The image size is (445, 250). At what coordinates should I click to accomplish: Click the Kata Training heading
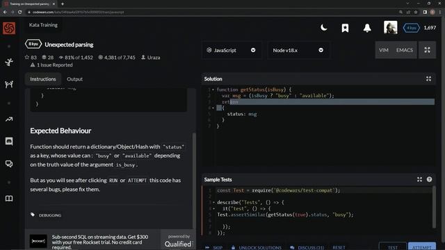[x=43, y=25]
